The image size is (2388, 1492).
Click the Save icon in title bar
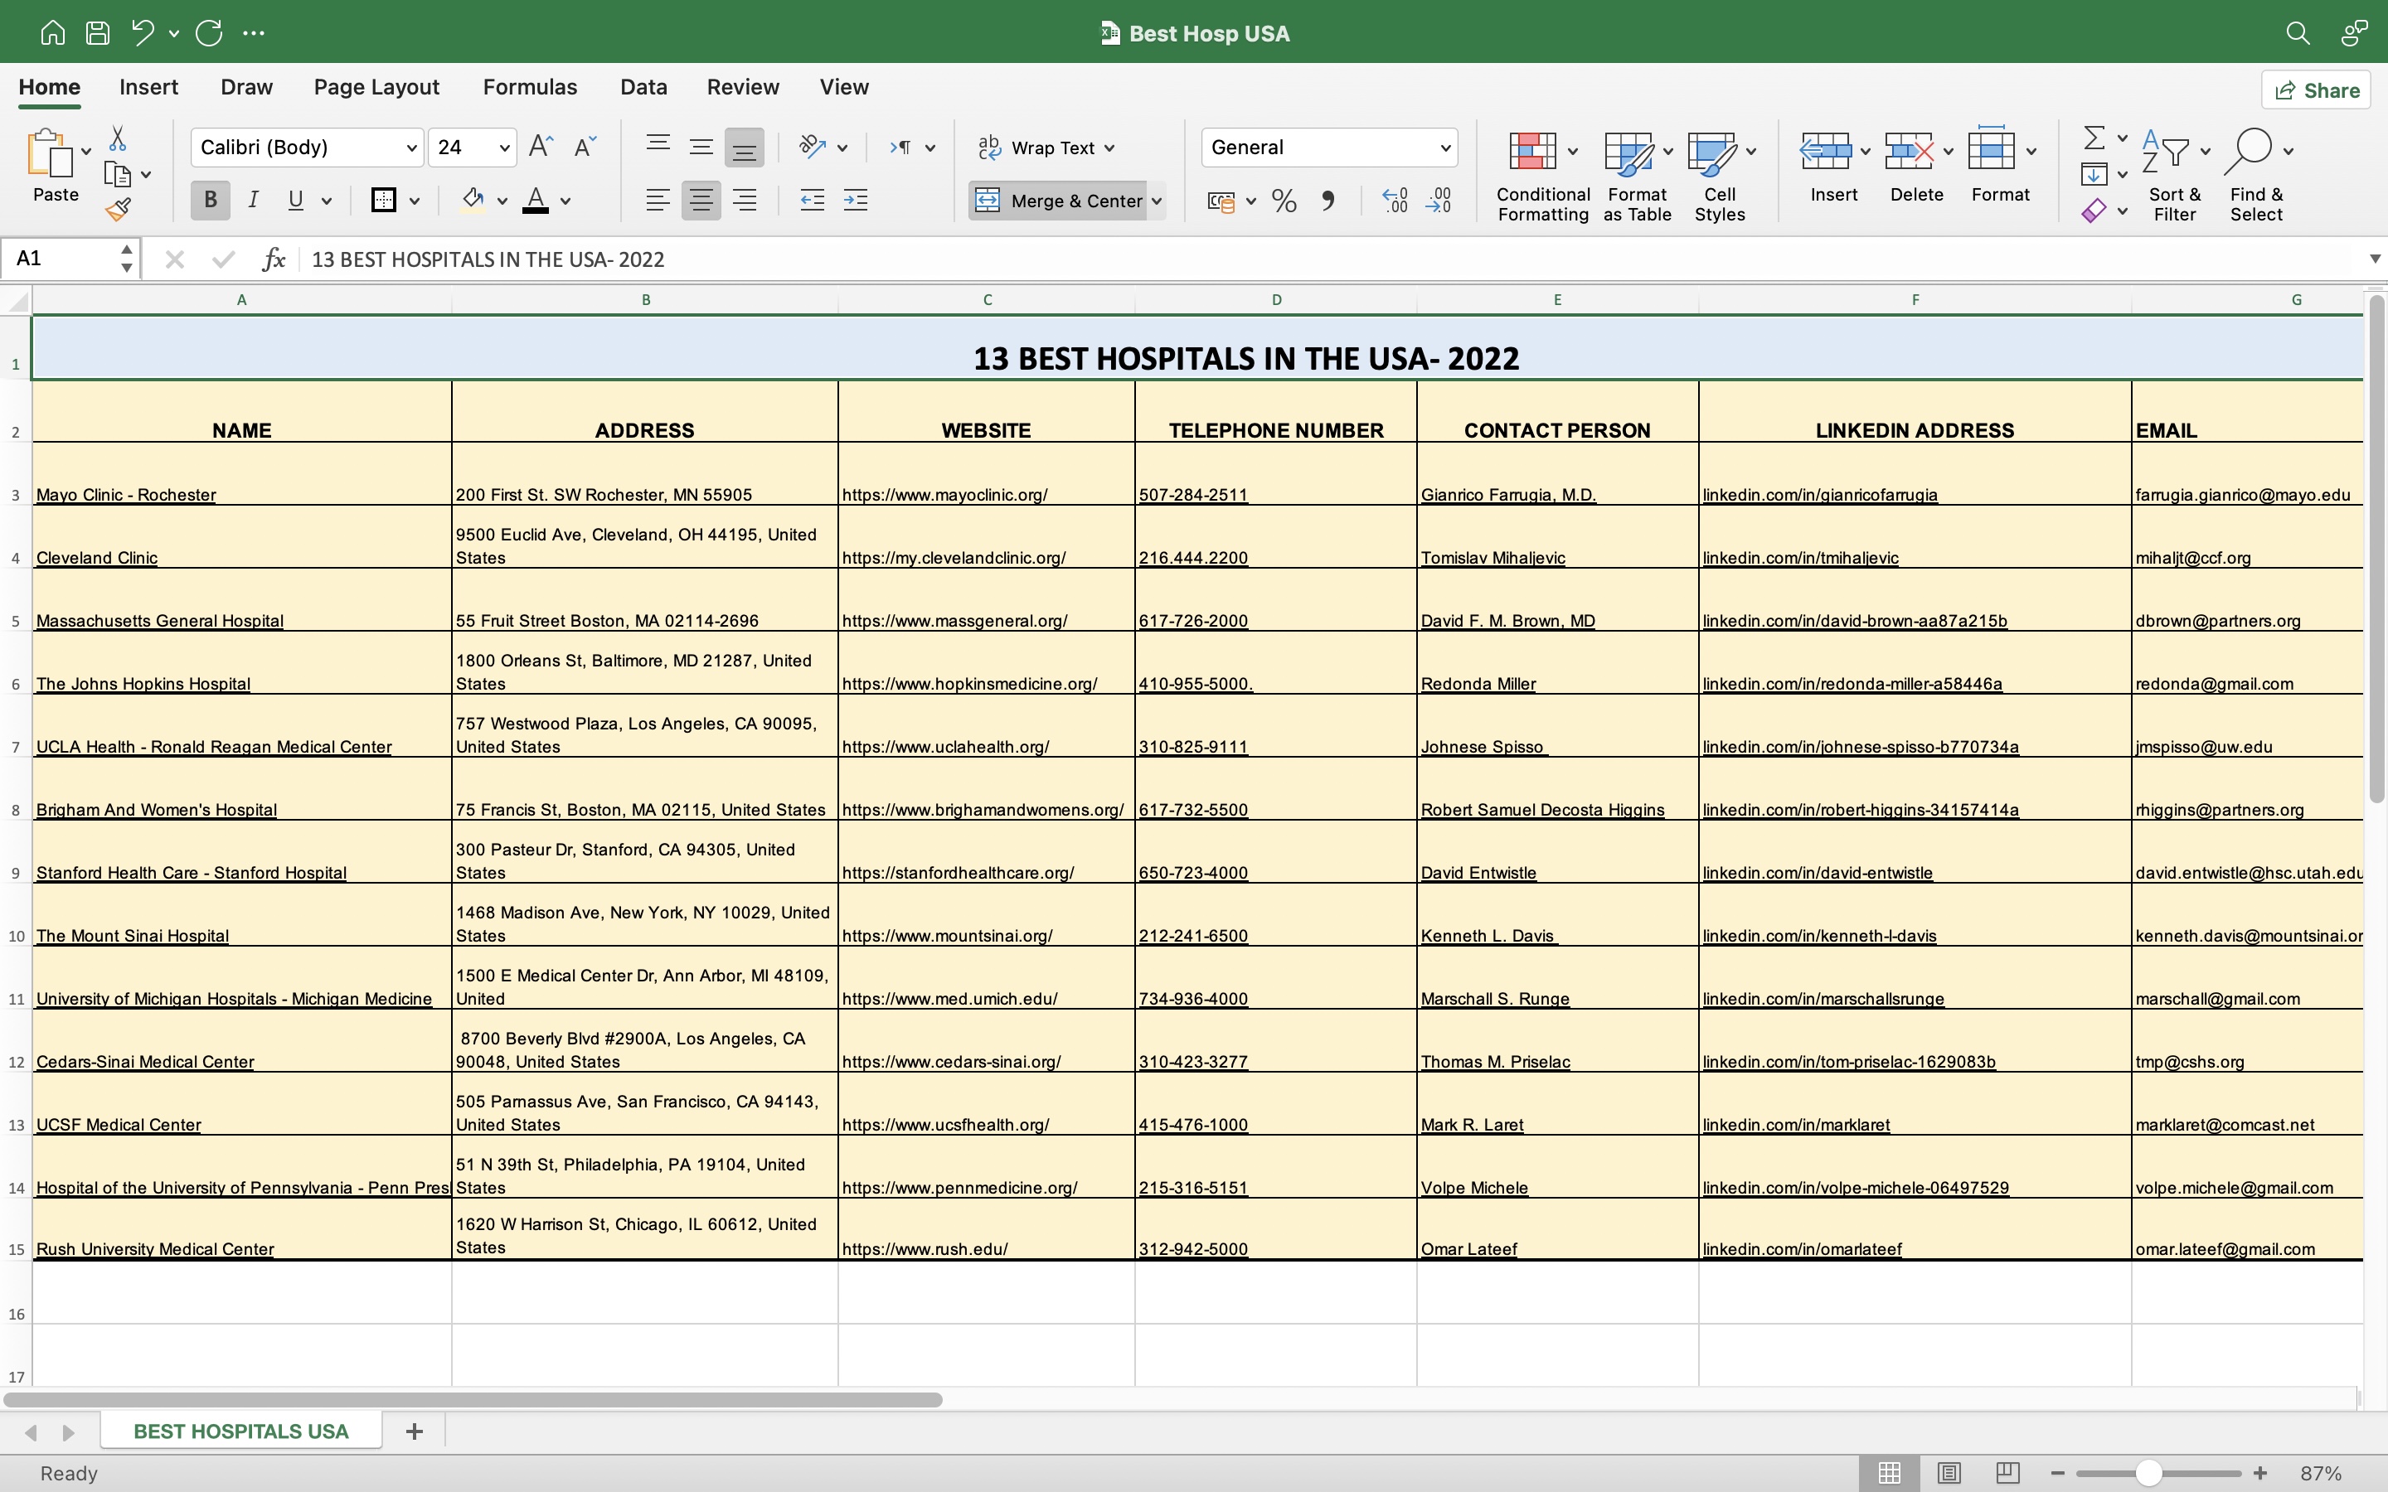pyautogui.click(x=98, y=32)
